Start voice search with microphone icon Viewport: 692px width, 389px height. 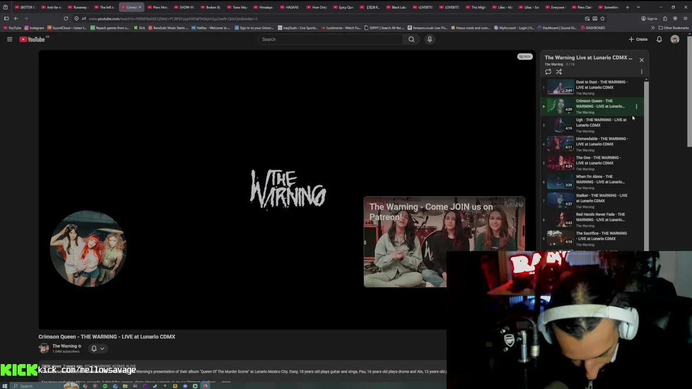coord(430,39)
